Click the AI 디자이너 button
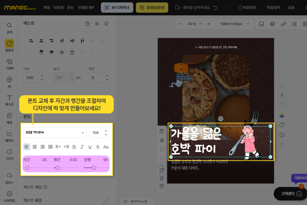307x205 pixels. 117,8
